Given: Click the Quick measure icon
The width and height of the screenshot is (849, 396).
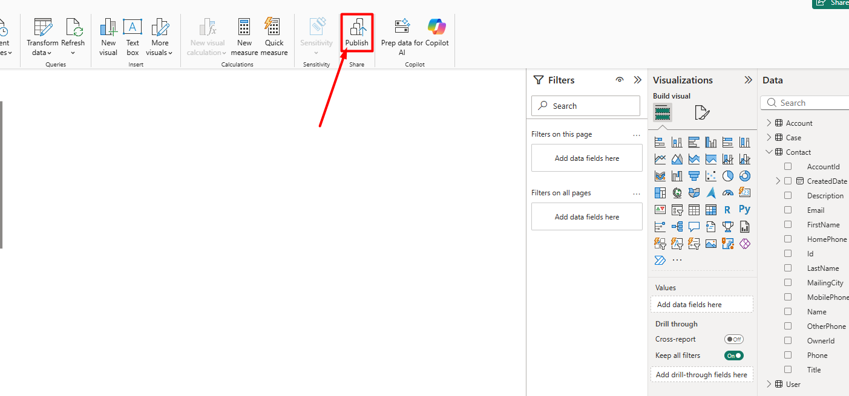Looking at the screenshot, I should (x=274, y=36).
